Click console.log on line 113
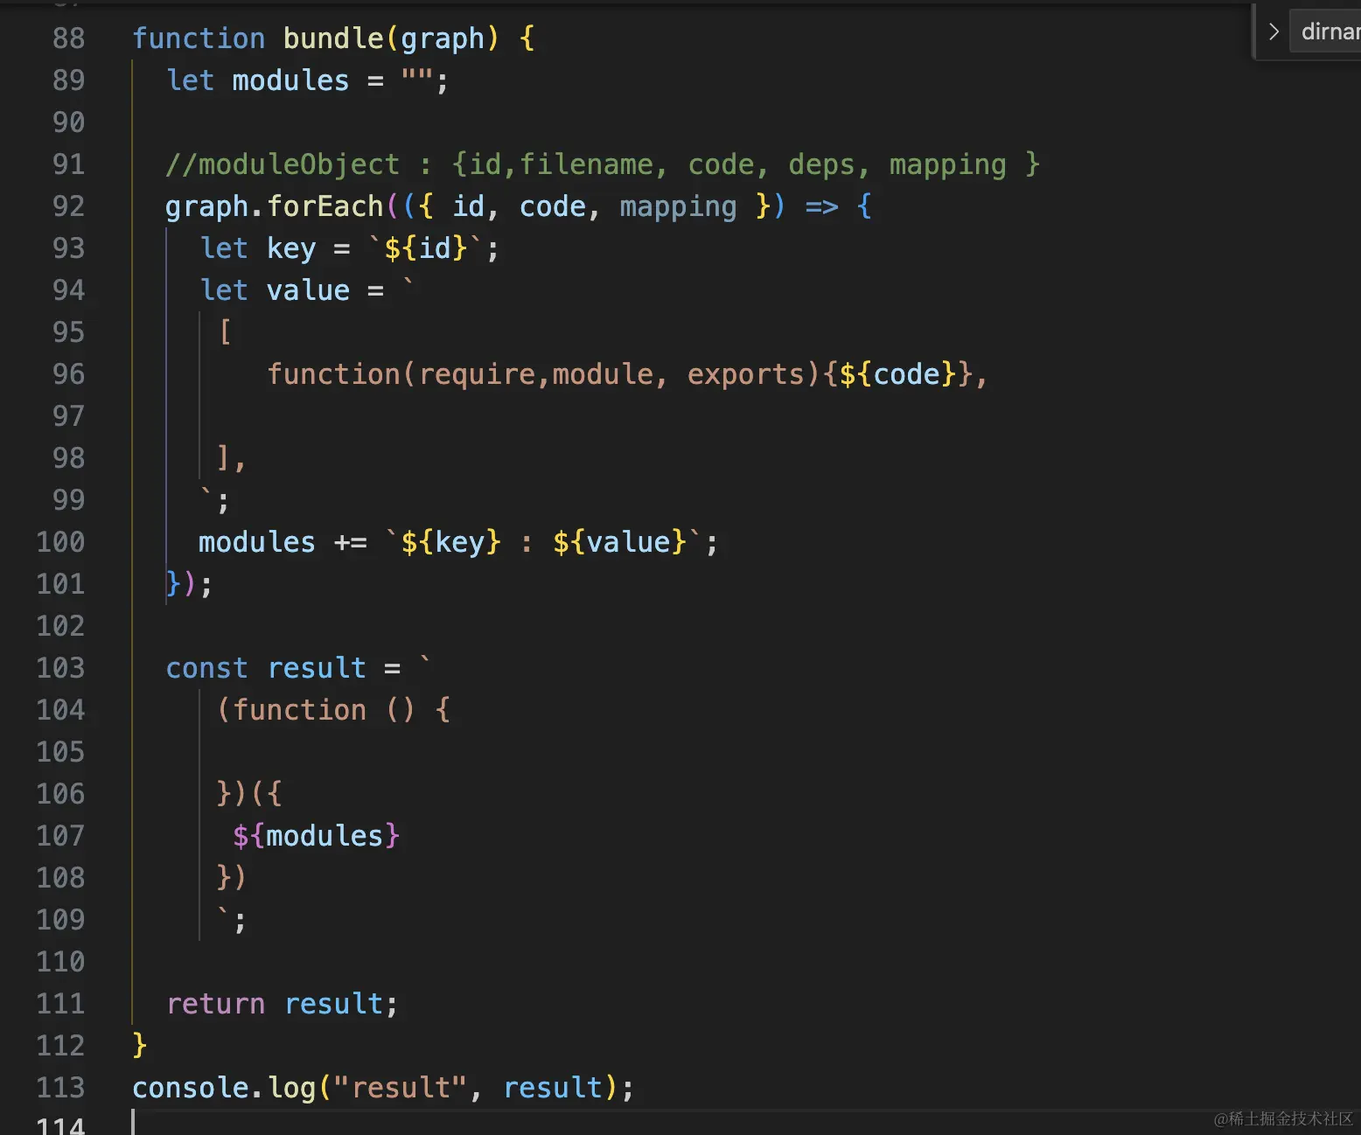Screen dimensions: 1361x1135 [x=224, y=1088]
